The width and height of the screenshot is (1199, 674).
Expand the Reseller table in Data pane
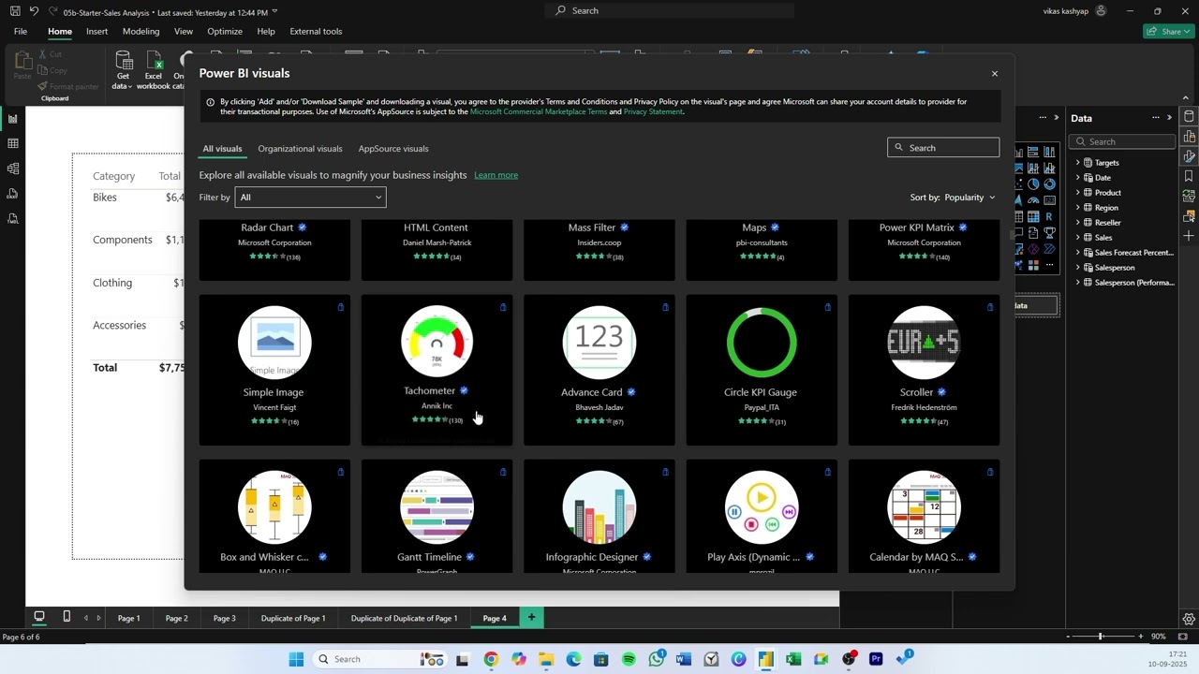[x=1078, y=223]
